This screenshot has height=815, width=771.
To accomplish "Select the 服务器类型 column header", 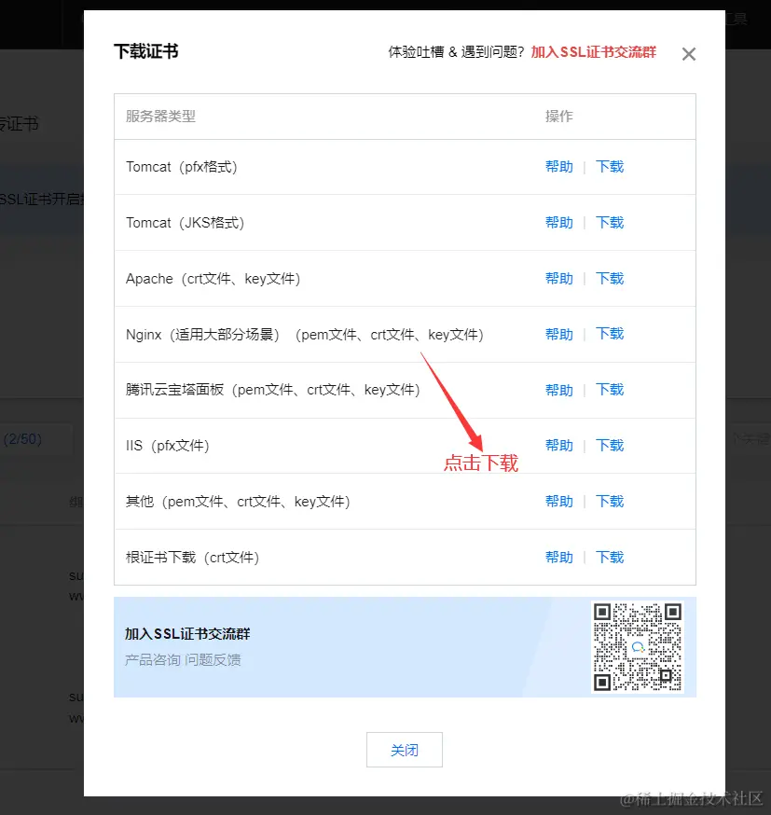I will pyautogui.click(x=160, y=117).
